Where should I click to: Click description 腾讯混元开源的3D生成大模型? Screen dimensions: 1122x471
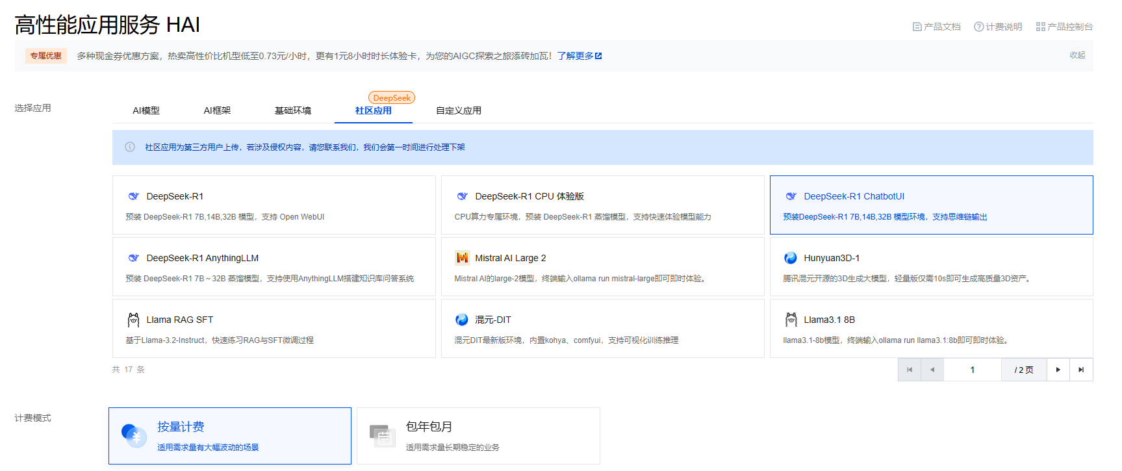[908, 279]
